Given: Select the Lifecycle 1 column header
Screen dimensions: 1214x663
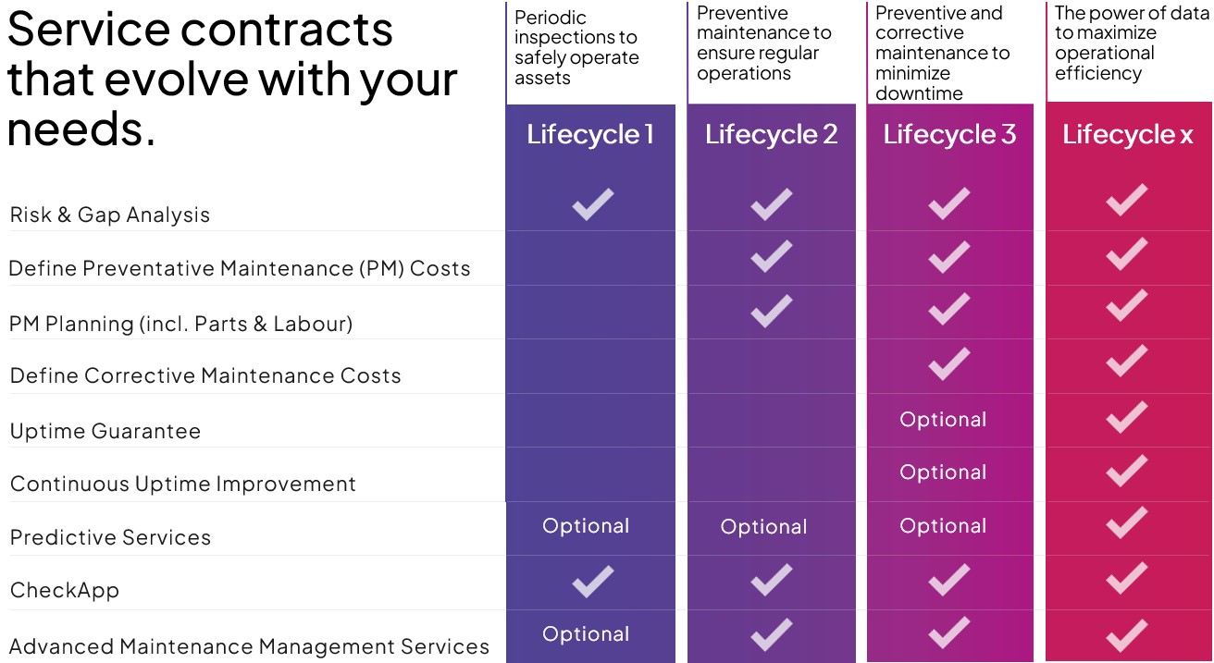Looking at the screenshot, I should pos(590,135).
